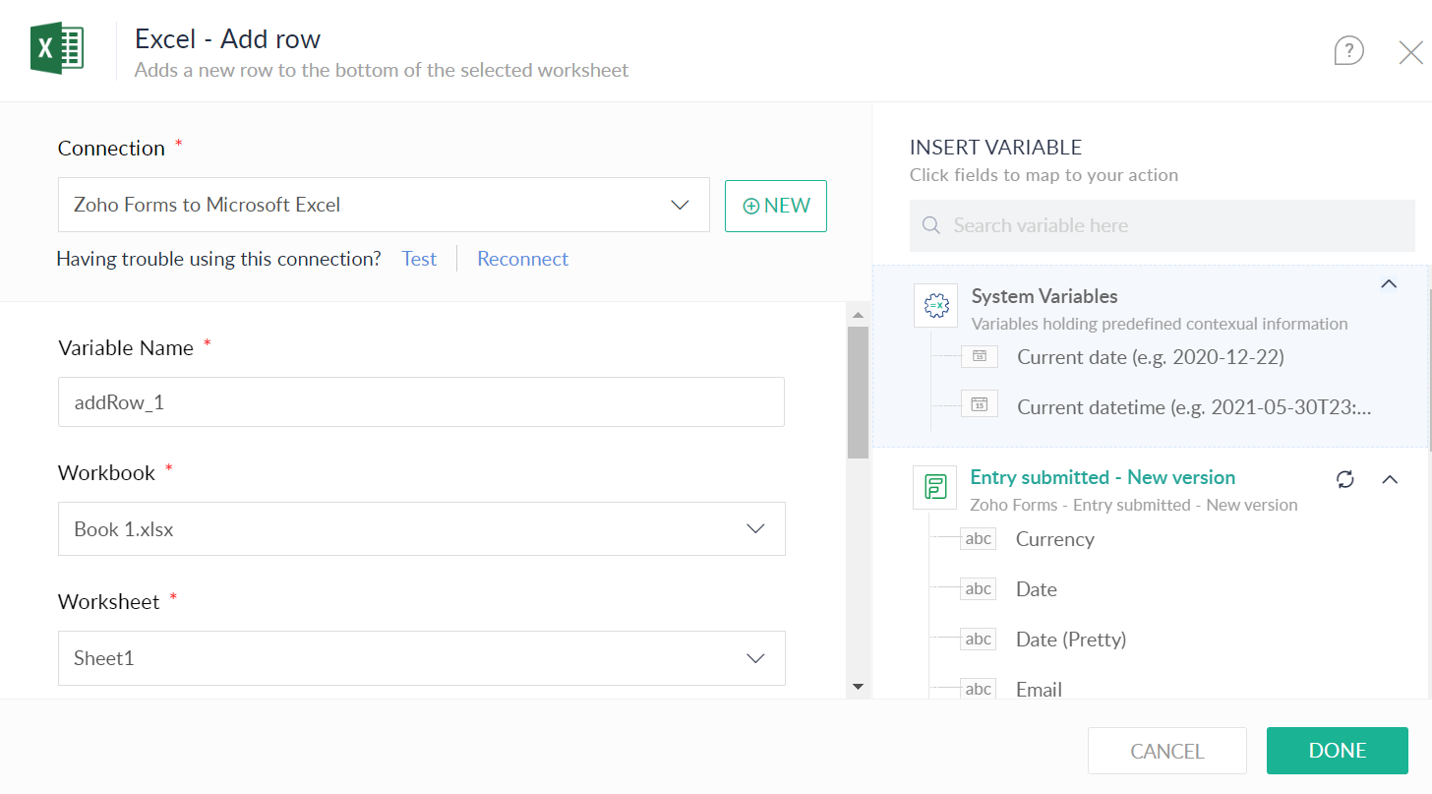
Task: Collapse the System Variables section
Action: tap(1389, 284)
